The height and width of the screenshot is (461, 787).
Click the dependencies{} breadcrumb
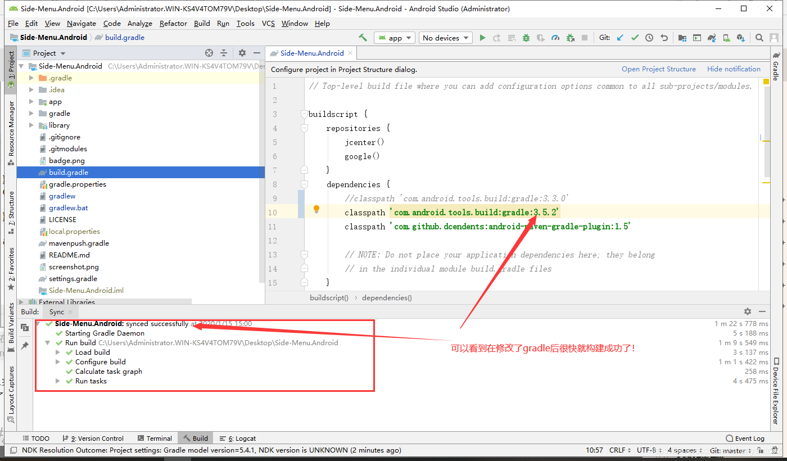coord(387,297)
